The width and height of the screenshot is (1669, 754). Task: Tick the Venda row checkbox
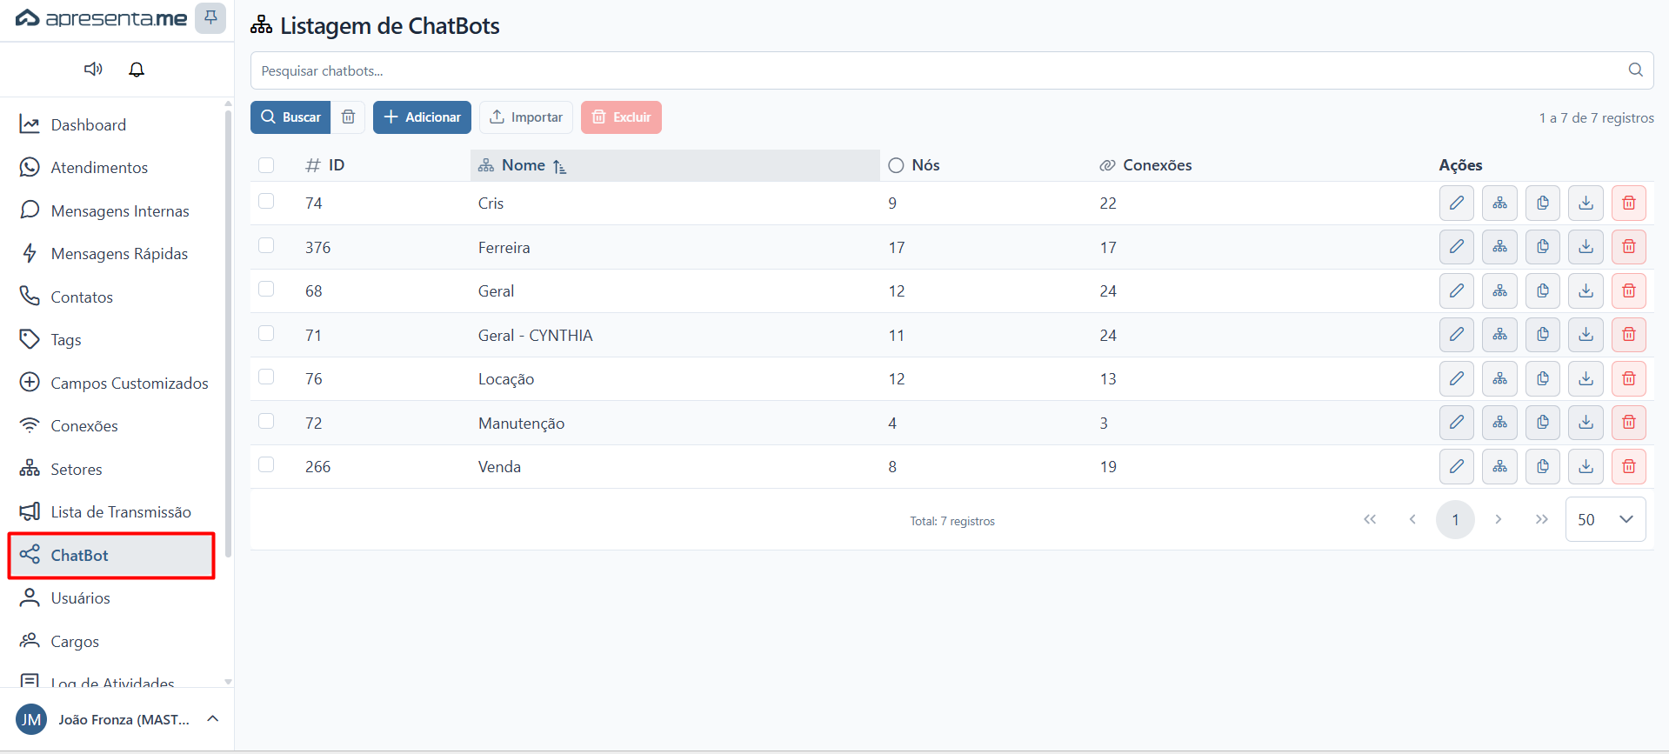(x=266, y=464)
